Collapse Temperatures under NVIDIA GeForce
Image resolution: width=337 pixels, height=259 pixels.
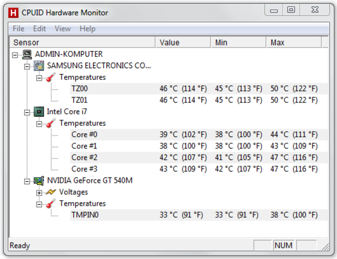(39, 204)
